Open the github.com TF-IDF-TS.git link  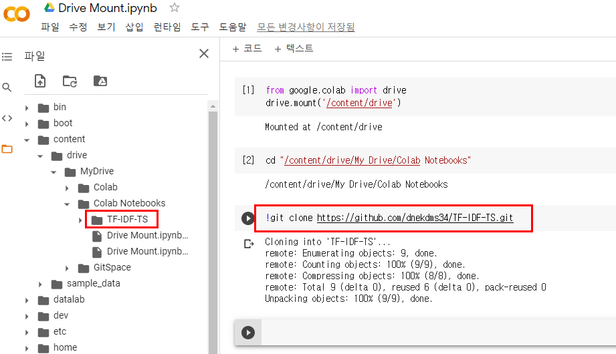pyautogui.click(x=415, y=218)
